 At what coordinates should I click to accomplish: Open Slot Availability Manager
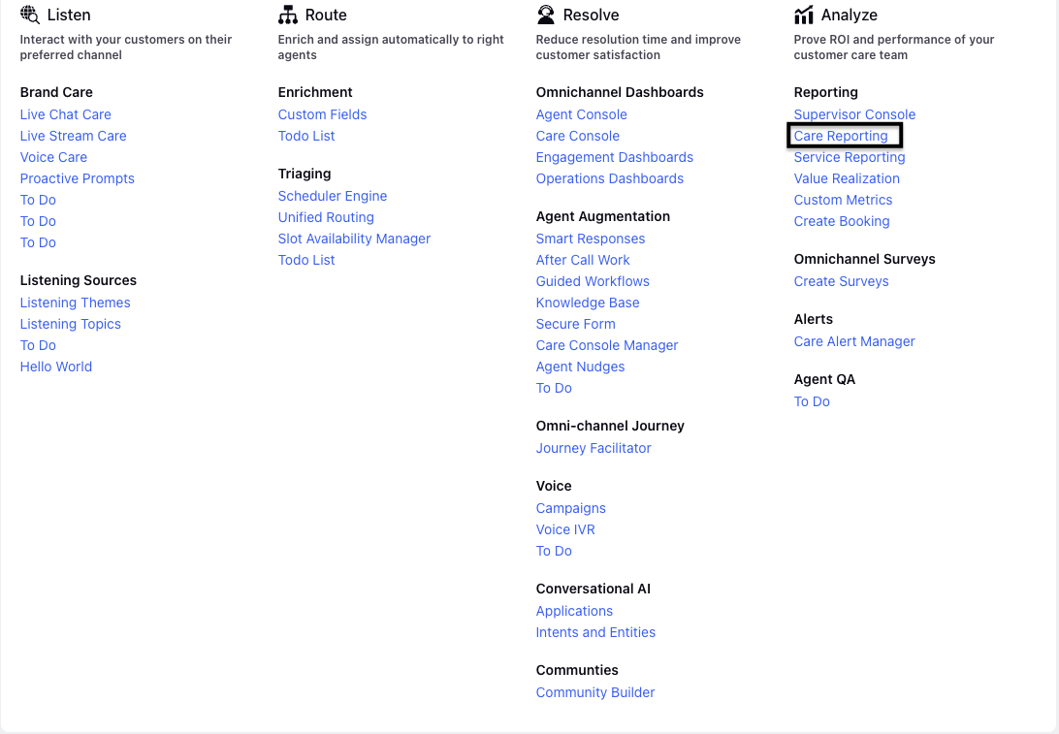point(354,239)
